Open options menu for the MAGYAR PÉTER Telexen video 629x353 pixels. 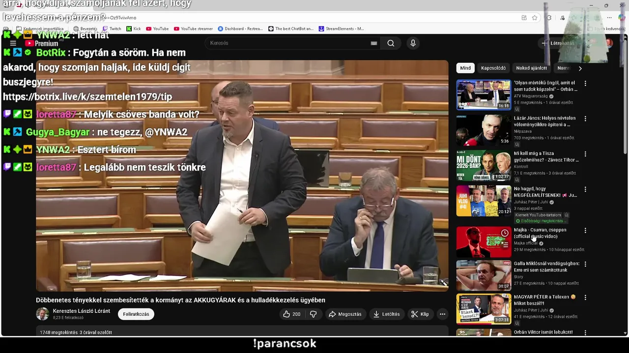(585, 298)
